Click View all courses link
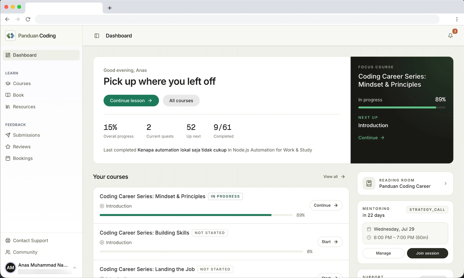 tap(334, 177)
